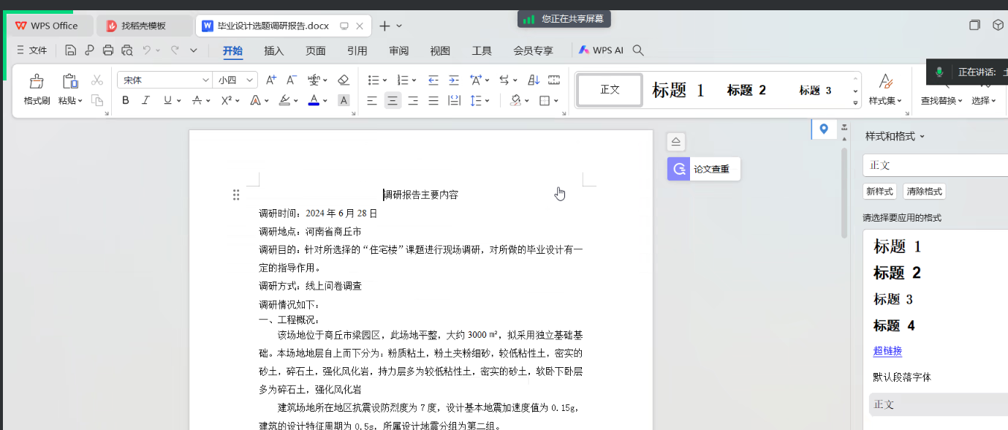Toggle Bold formatting
The image size is (1008, 430).
(126, 100)
